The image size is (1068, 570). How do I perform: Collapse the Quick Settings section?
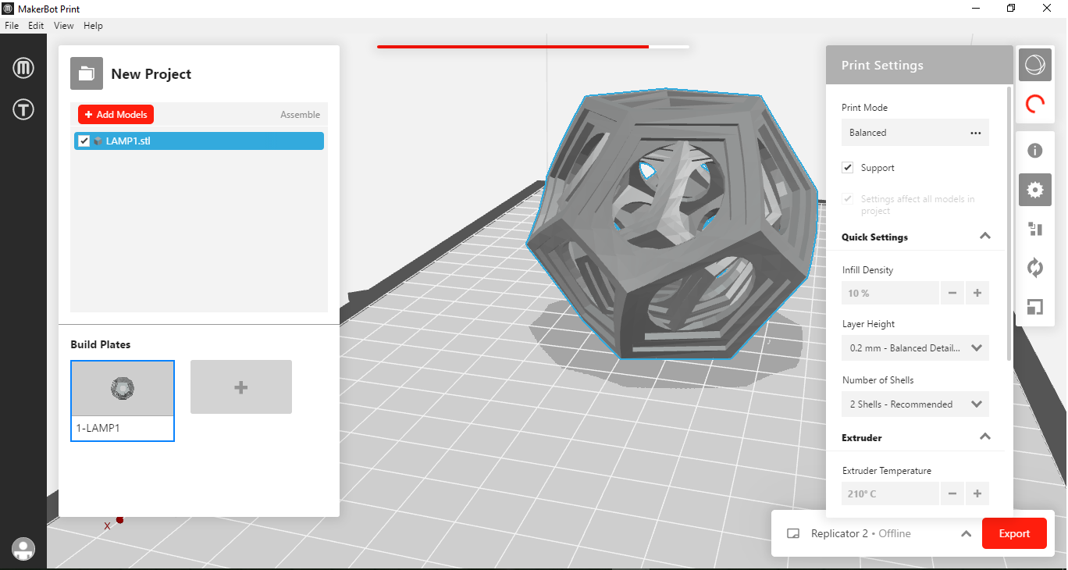985,236
